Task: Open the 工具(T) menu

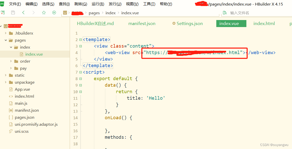Action: [x=149, y=4]
